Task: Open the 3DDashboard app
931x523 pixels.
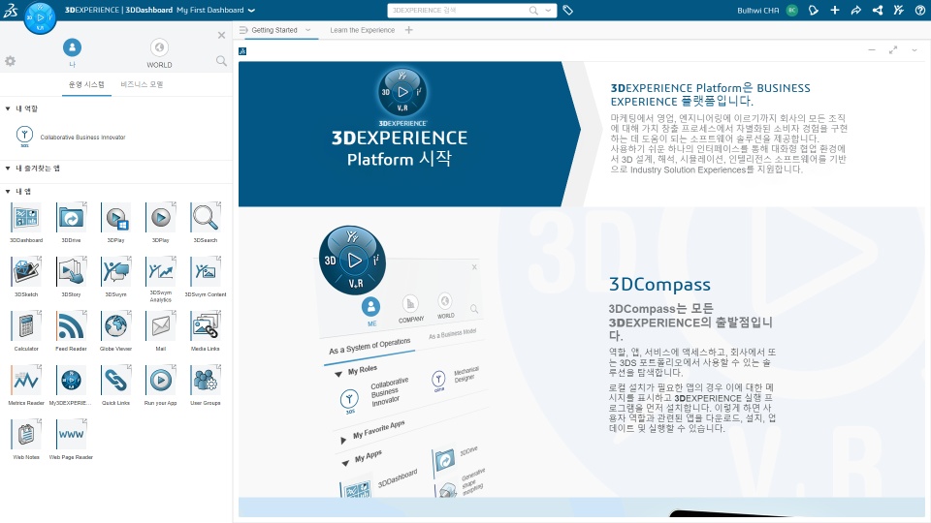Action: [26, 218]
